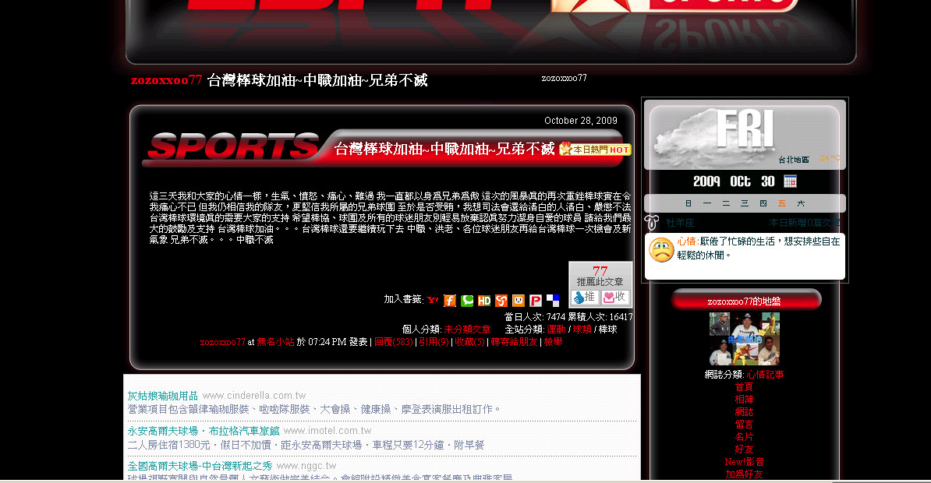Screen dimensions: 931x483
Task: Click the 無名小站 link in footer
Action: click(x=275, y=342)
